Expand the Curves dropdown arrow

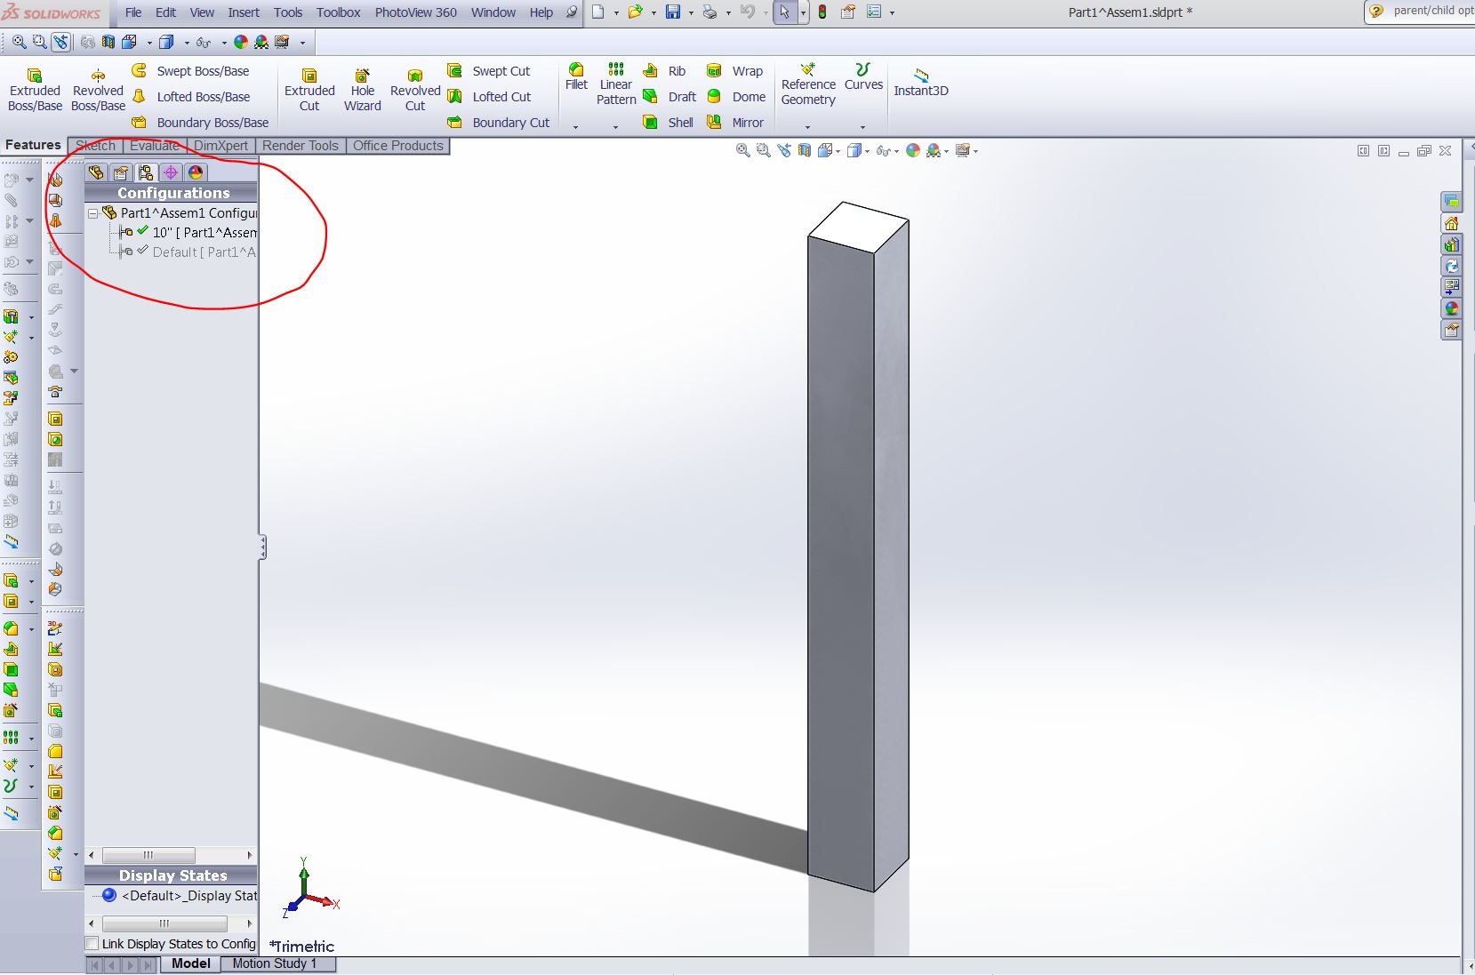[862, 127]
